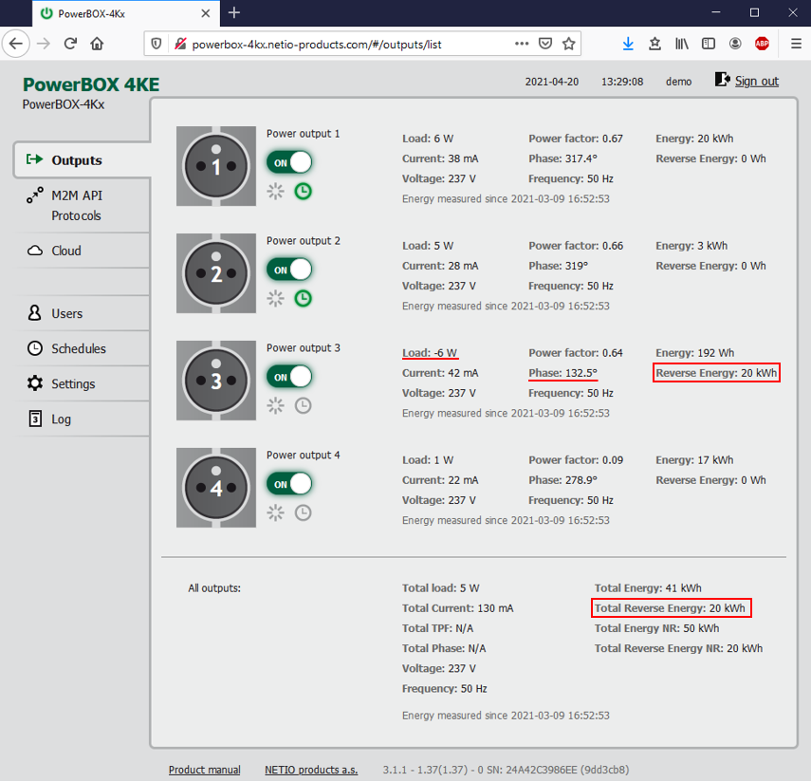Open Firefox account icon
811x782 pixels.
(x=735, y=44)
